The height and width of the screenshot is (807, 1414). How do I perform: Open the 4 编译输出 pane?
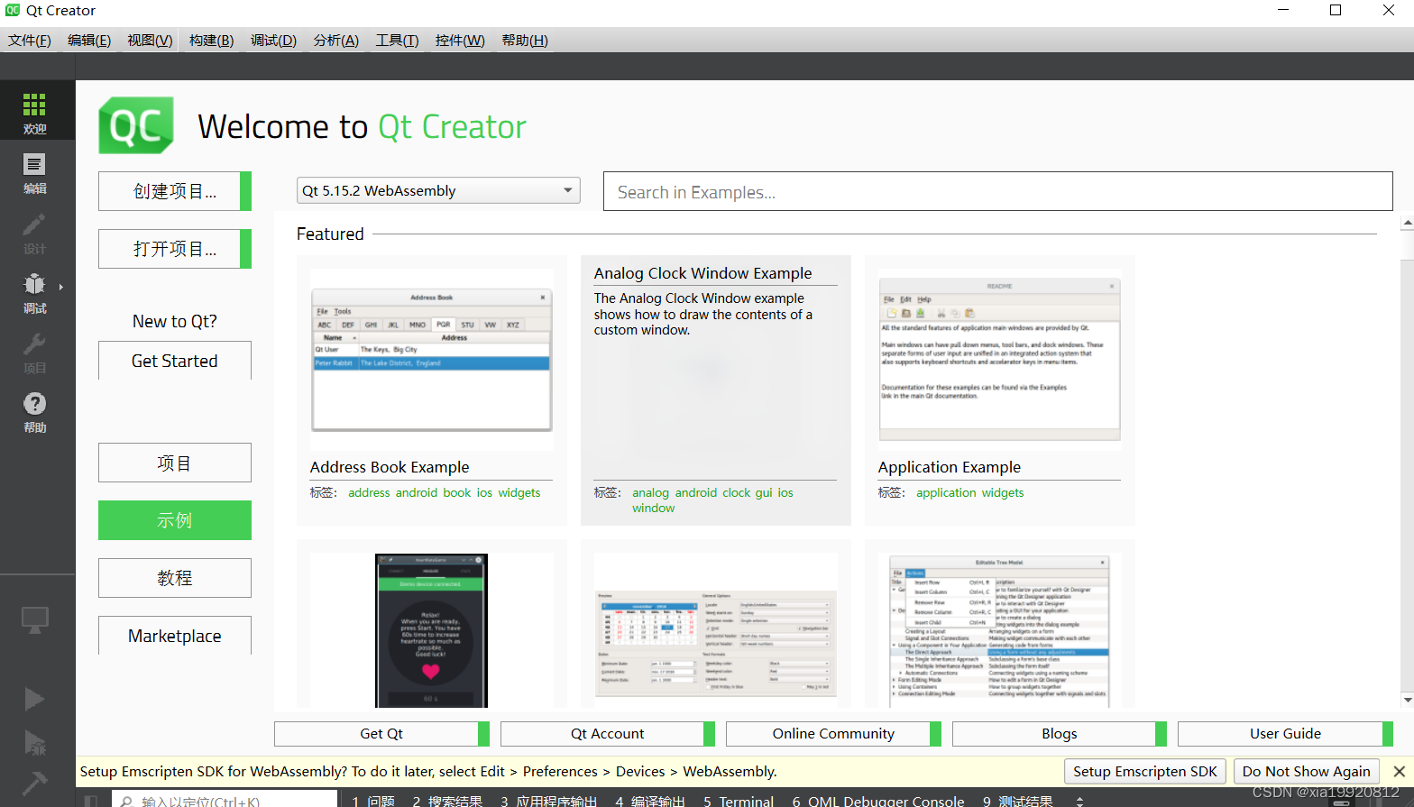point(650,801)
